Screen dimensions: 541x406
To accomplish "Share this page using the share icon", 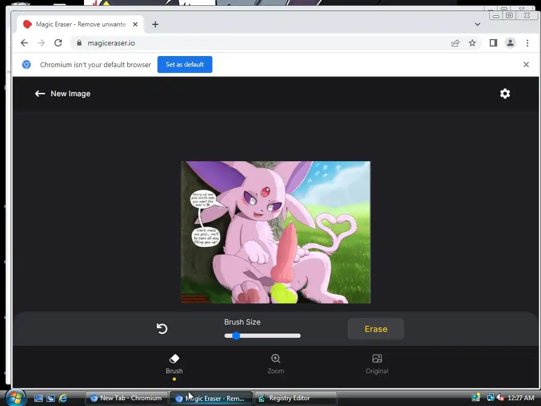I will (455, 43).
